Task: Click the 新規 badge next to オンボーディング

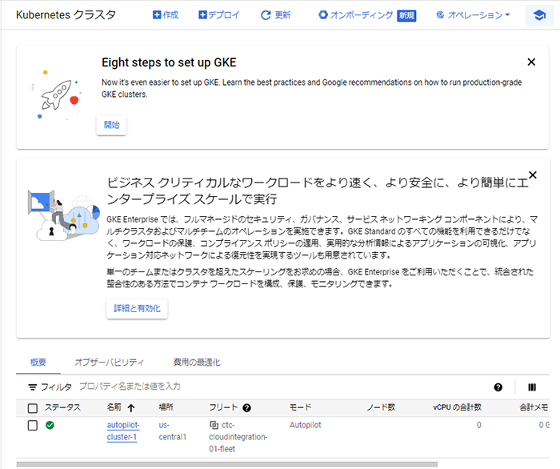Action: (406, 15)
